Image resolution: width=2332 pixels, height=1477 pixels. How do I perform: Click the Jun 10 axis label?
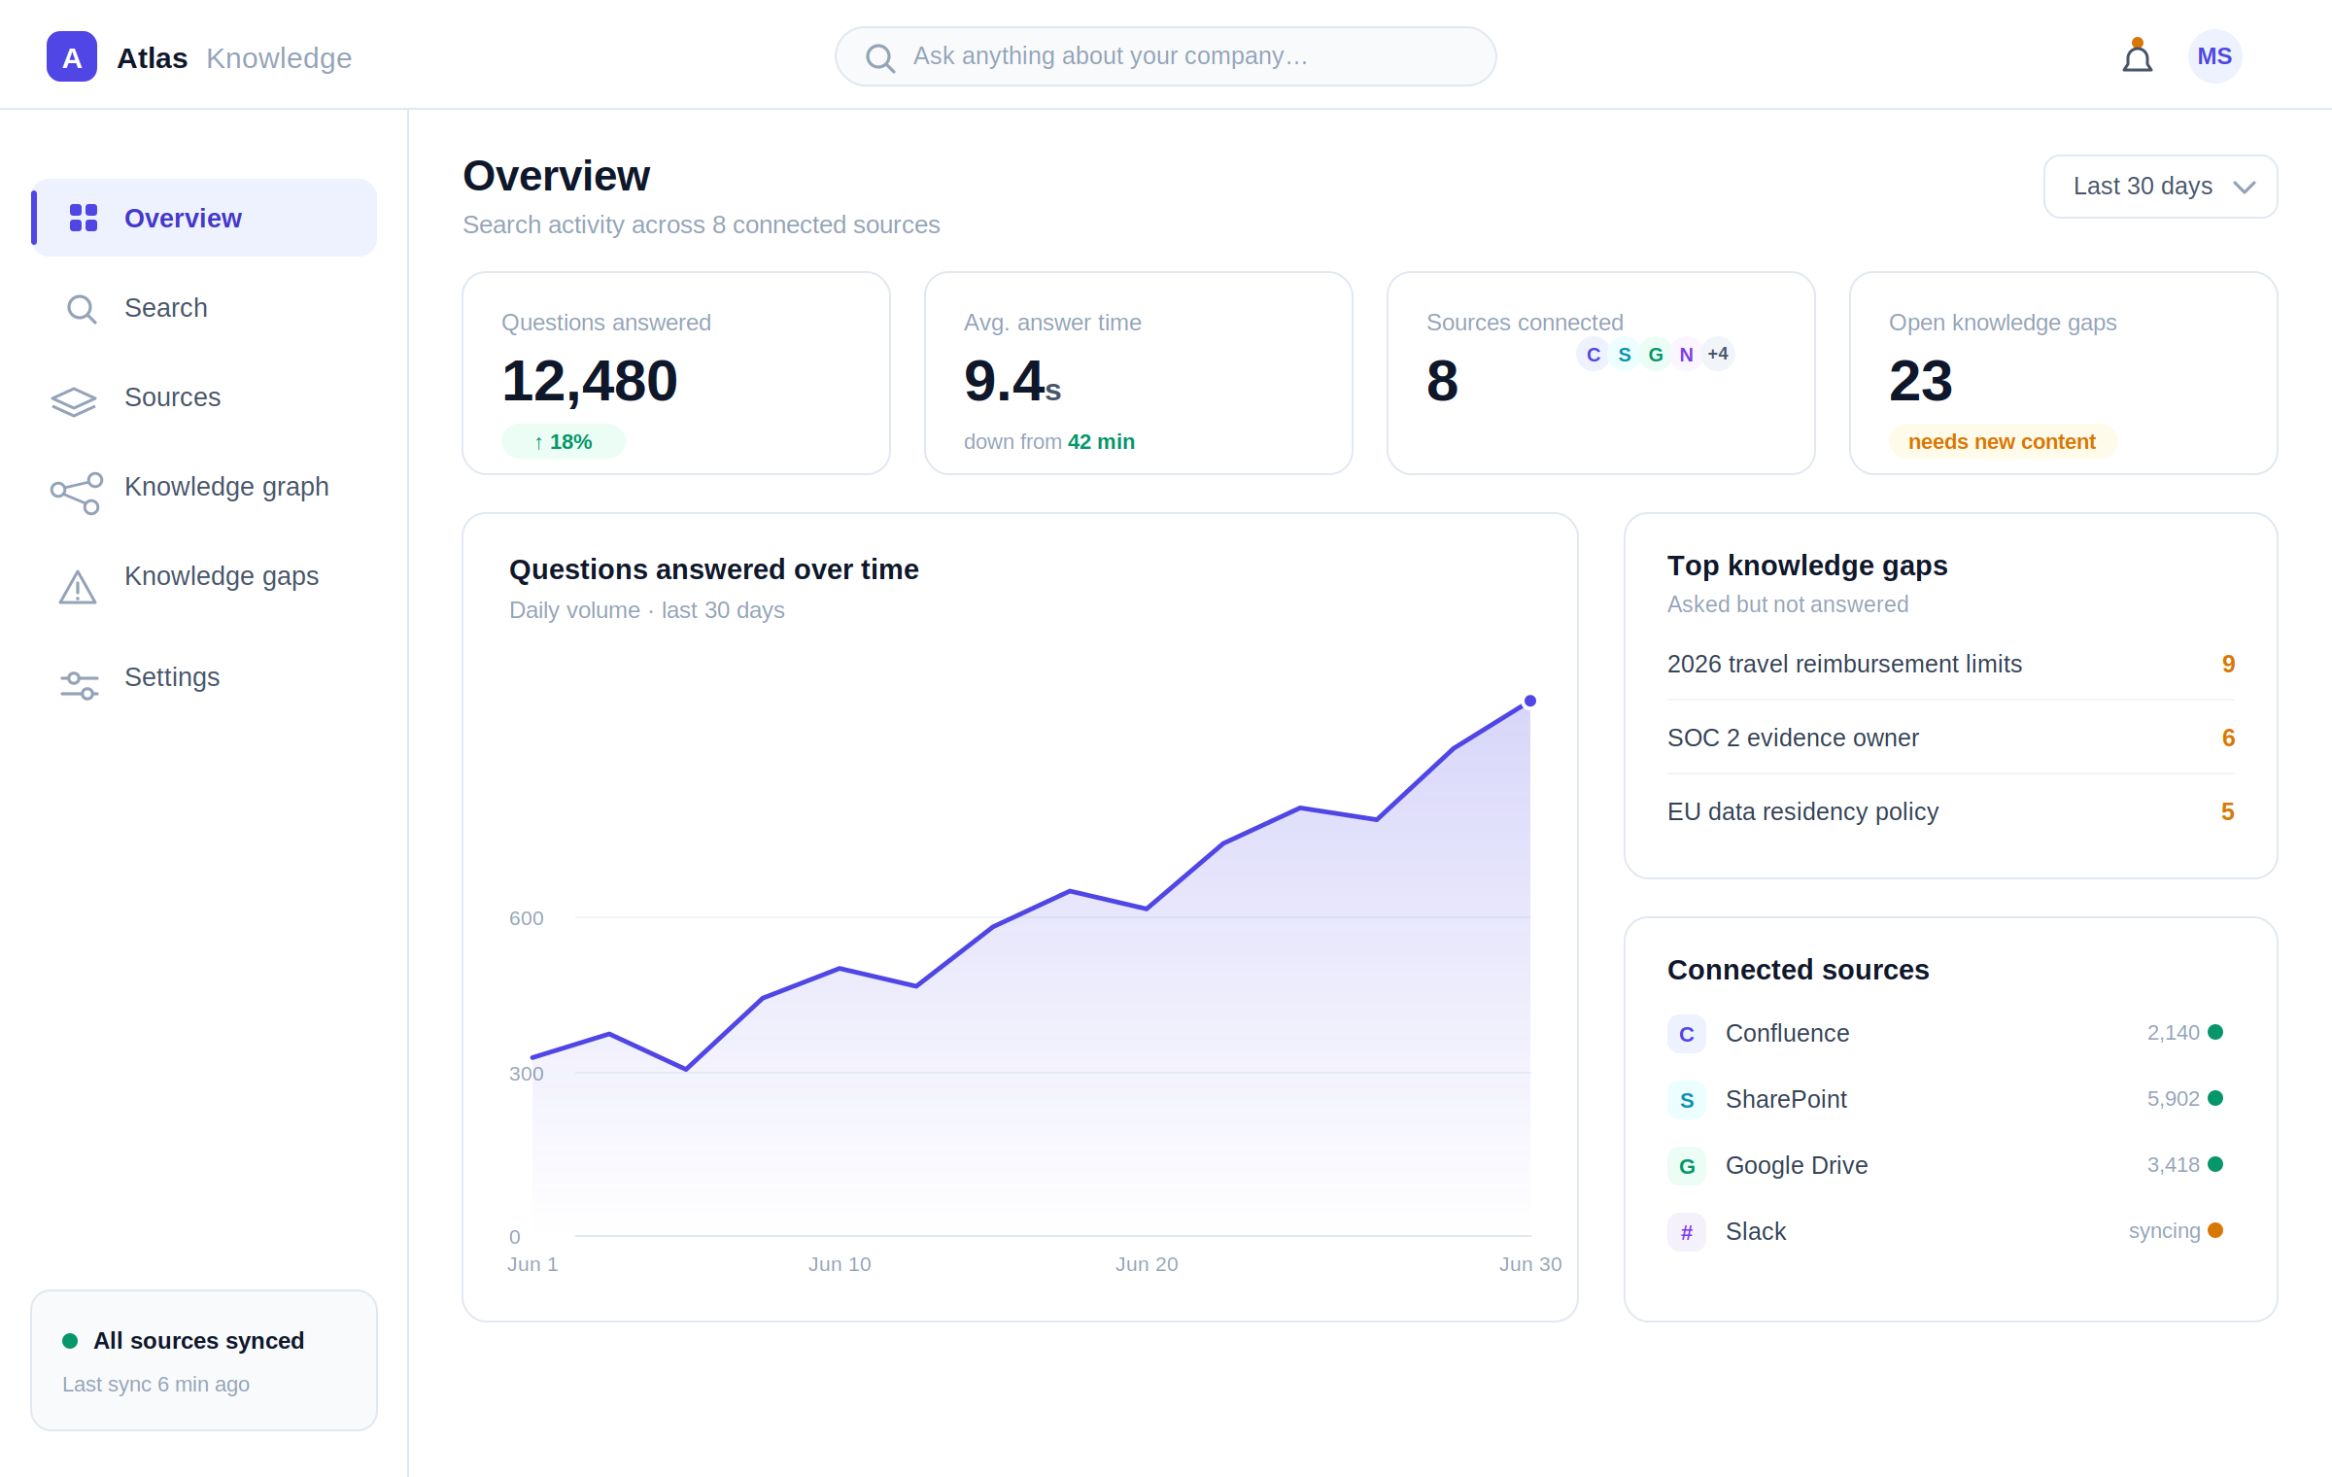(x=840, y=1264)
